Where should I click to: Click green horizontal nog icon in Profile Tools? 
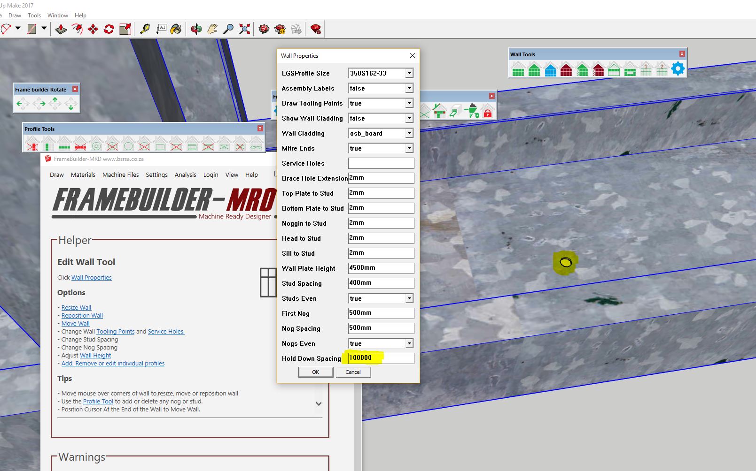(x=64, y=144)
